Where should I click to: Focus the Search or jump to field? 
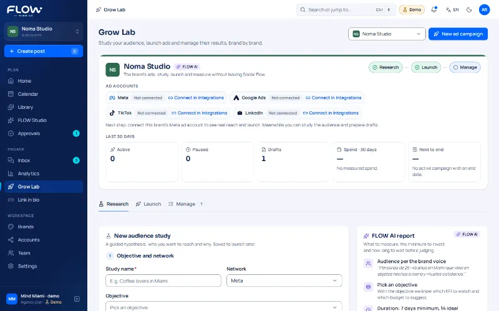click(346, 9)
